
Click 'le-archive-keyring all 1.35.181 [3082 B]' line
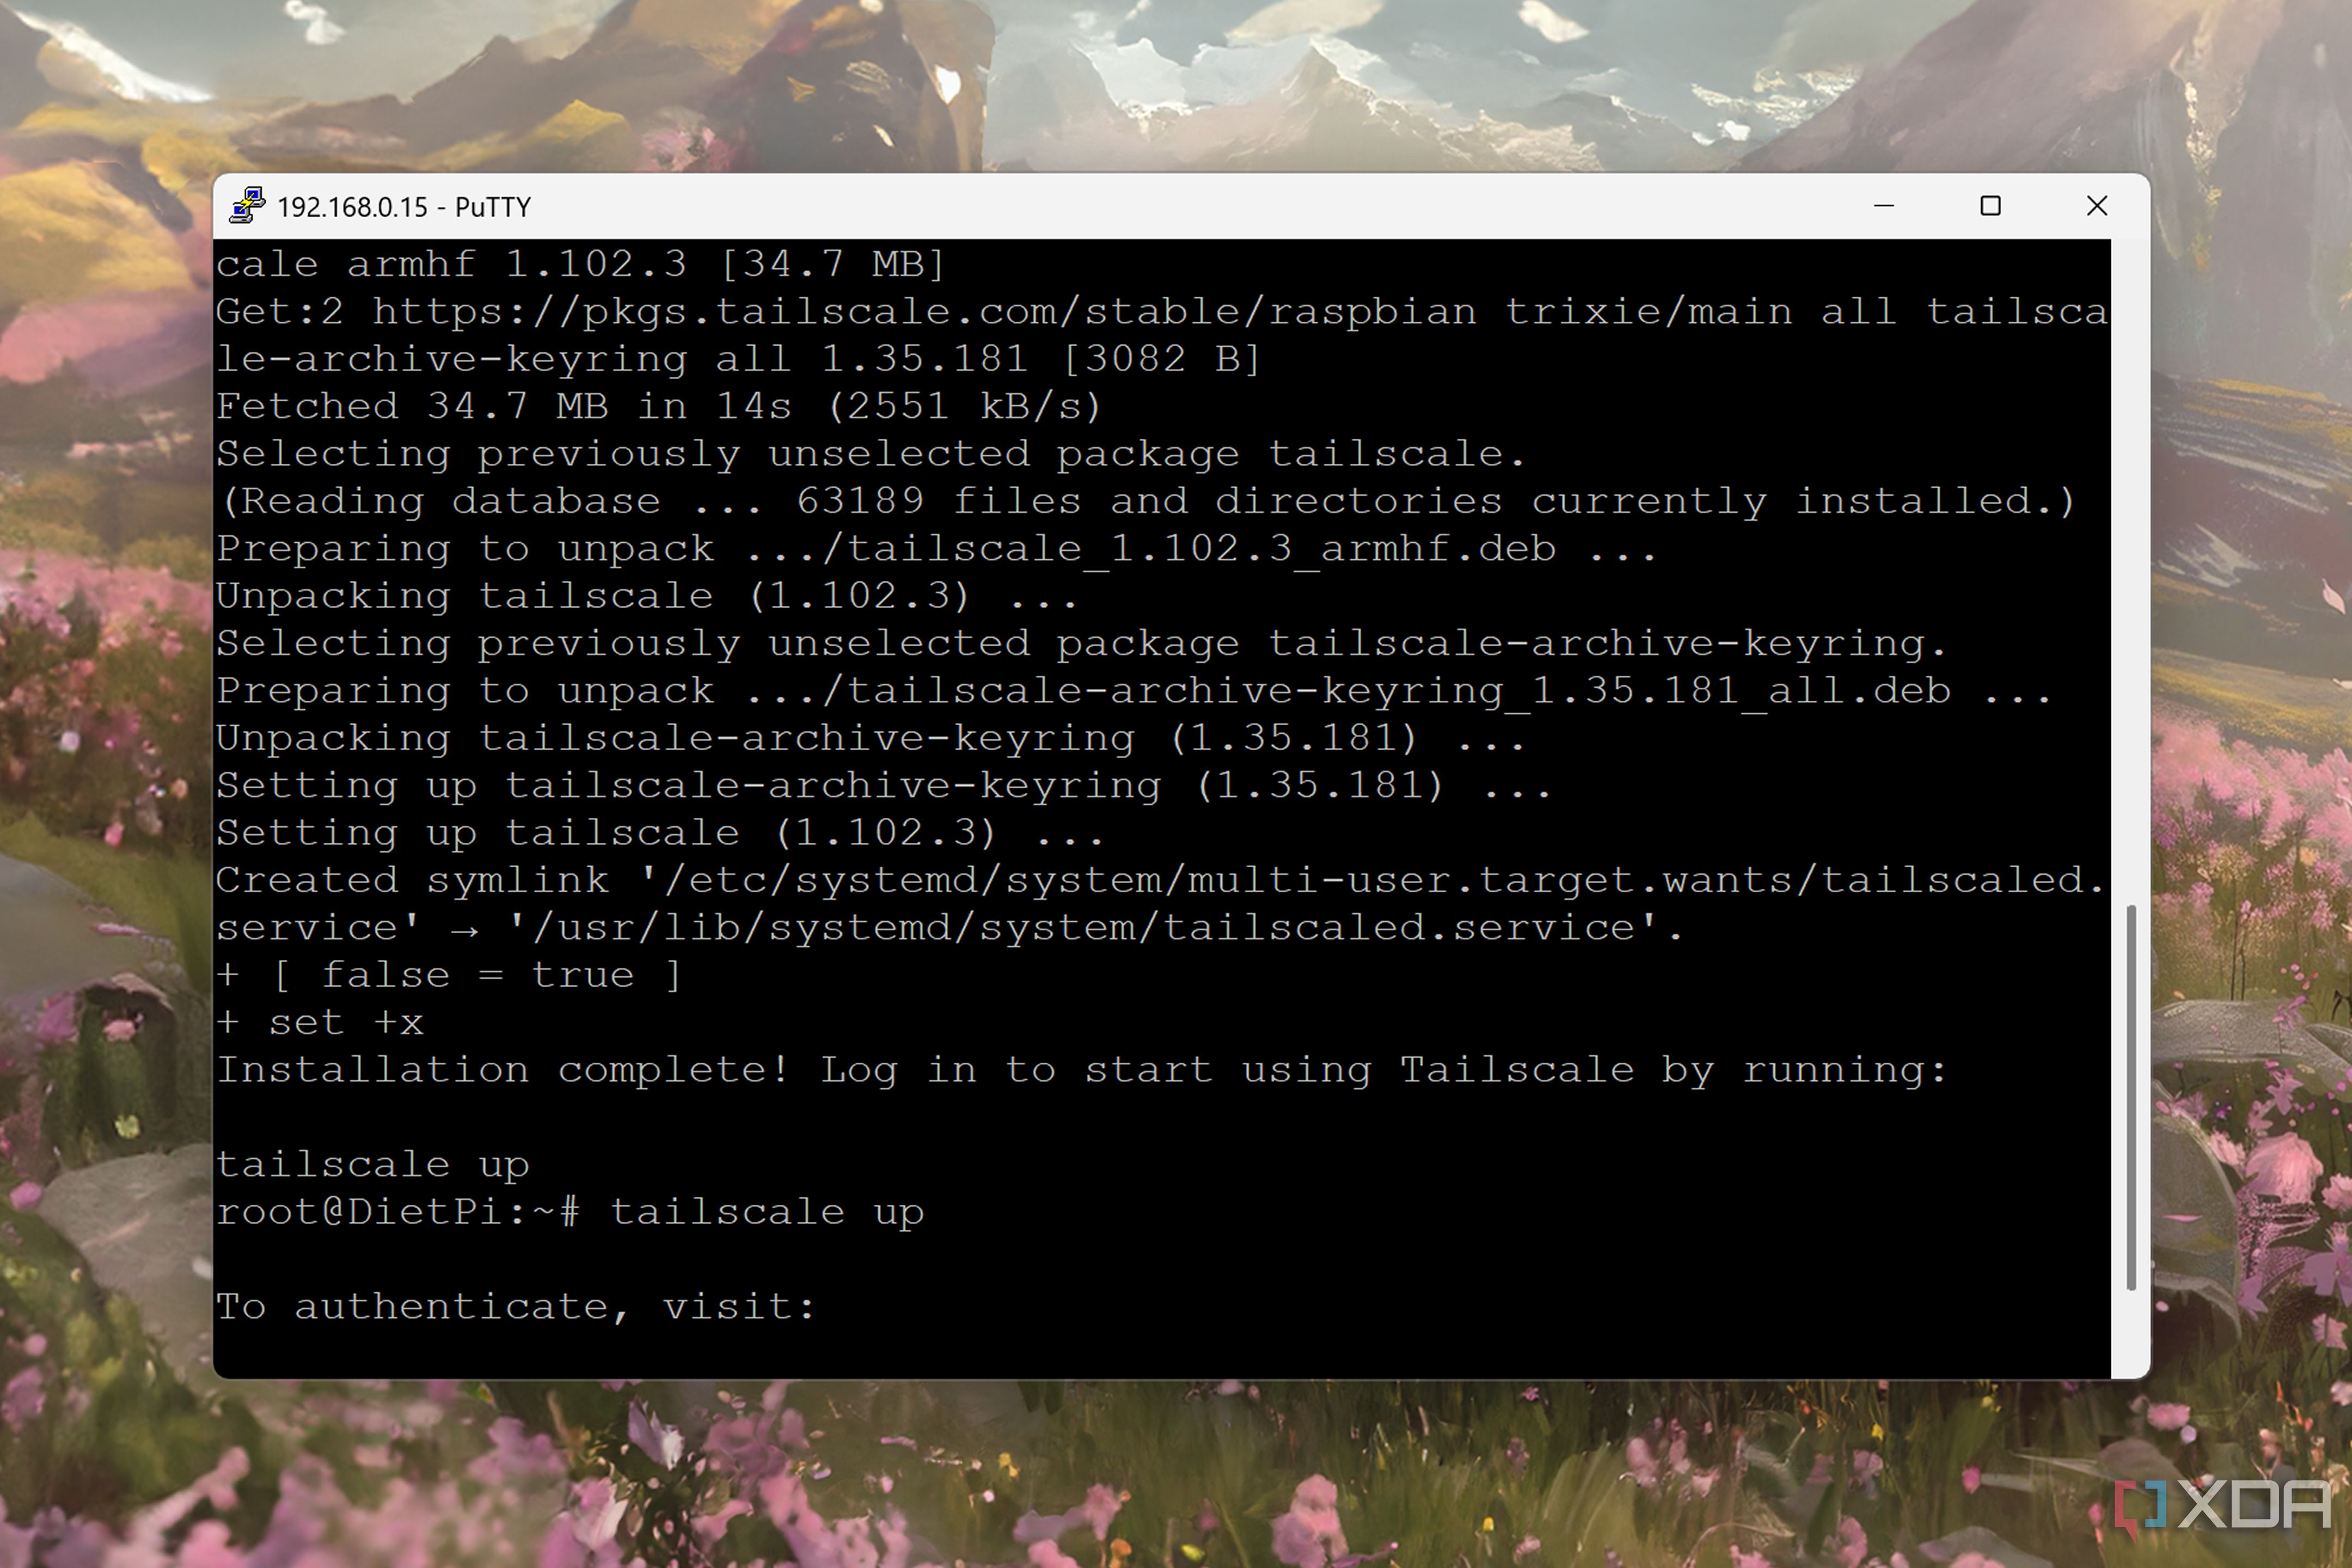(x=739, y=359)
